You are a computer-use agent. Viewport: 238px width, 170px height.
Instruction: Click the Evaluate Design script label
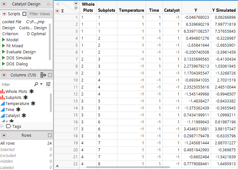click(21, 52)
